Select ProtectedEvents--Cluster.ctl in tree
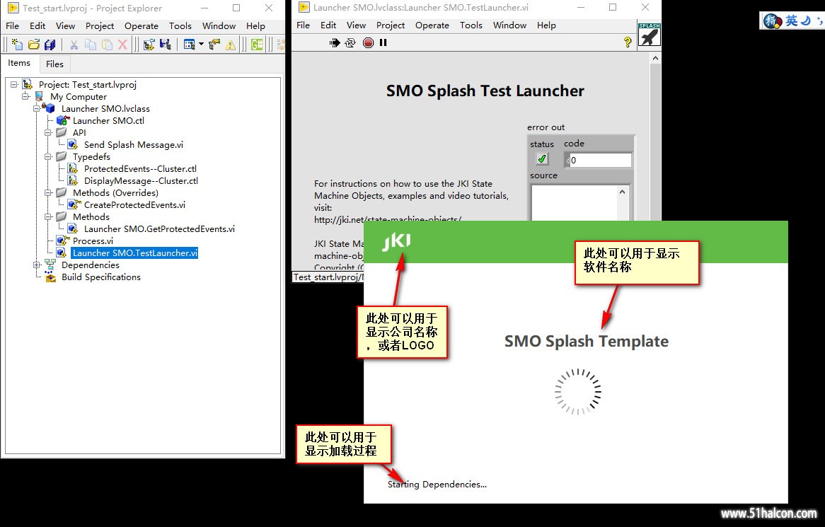Screen dimensions: 825x527 140,169
